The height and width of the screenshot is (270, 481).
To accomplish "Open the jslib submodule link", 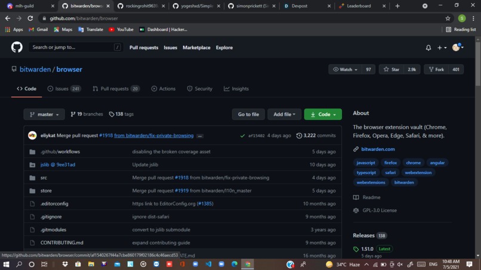I will [x=58, y=165].
